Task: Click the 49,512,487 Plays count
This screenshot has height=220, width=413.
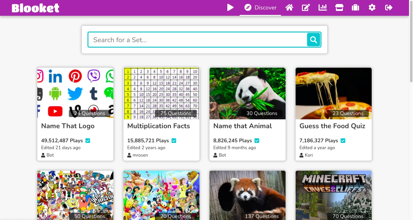Action: pos(62,141)
